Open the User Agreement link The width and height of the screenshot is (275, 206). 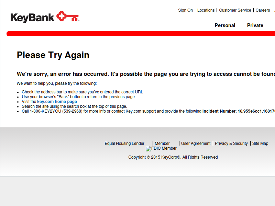tap(196, 144)
